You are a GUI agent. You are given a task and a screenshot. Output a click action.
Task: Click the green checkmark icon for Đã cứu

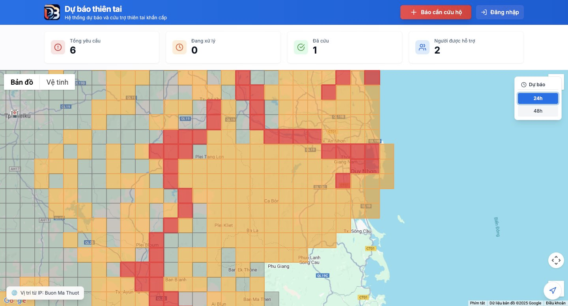[x=301, y=47]
